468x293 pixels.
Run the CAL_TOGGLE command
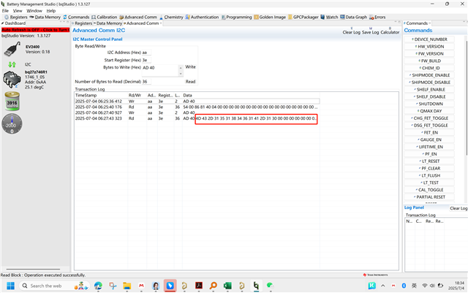429,190
